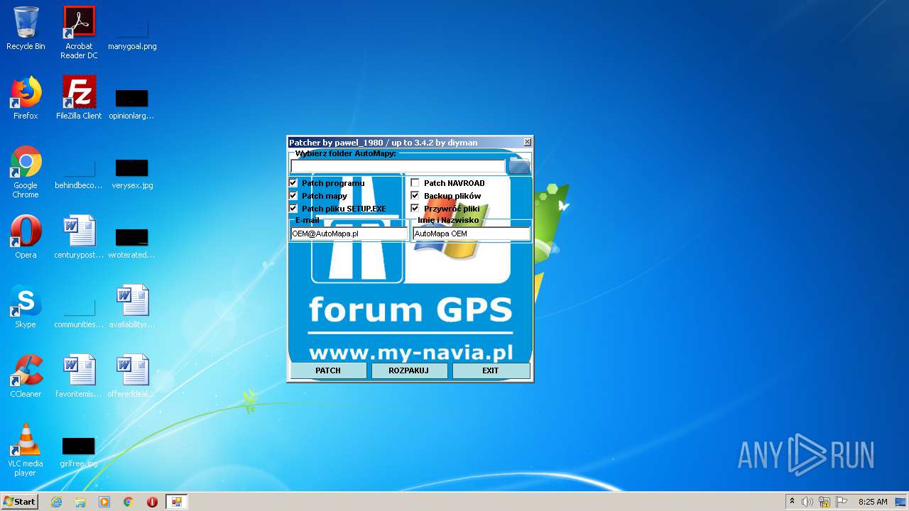Open offereddeal... Word document

point(132,376)
